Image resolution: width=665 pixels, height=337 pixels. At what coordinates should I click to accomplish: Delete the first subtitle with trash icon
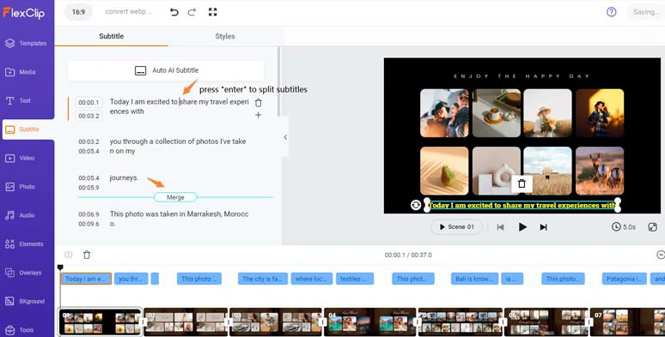(x=259, y=102)
